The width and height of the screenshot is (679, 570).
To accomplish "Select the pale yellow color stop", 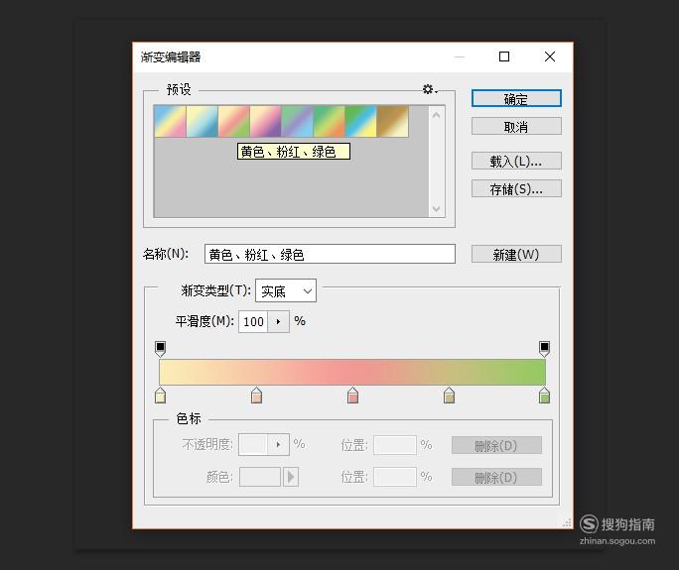I will coord(160,396).
